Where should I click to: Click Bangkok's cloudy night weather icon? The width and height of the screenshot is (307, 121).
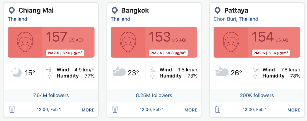[119, 71]
